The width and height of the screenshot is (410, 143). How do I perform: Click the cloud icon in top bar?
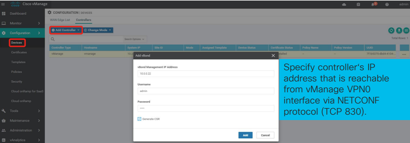pyautogui.click(x=344, y=4)
